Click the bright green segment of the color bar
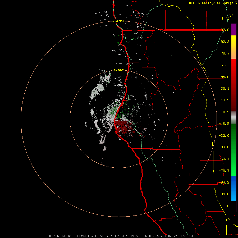238x238 pixels. pos(234,150)
